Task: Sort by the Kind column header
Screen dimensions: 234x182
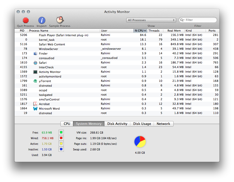Action: 195,31
